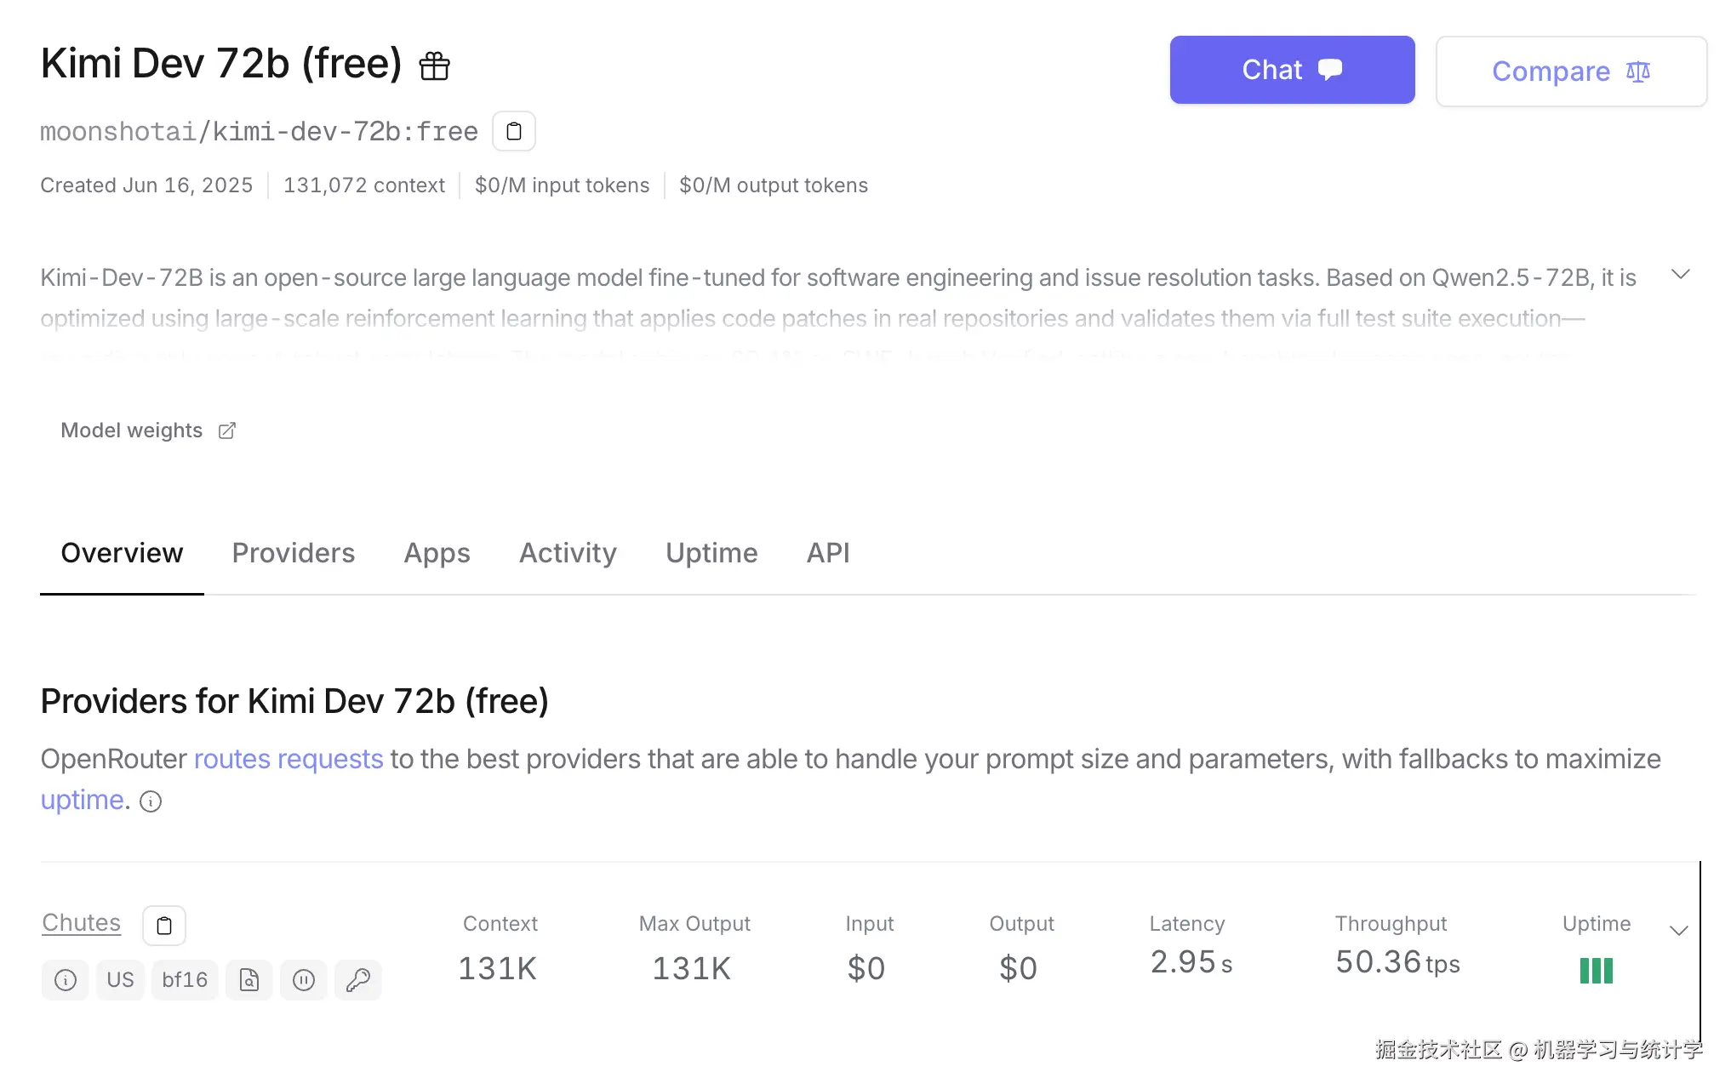
Task: Select the Uptime tab
Action: pos(711,553)
